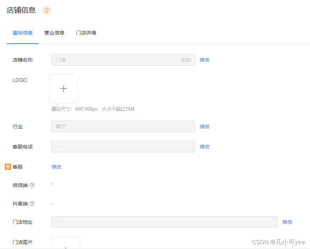Viewport: 310px width, 249px height.
Task: Click the help icon beside 抖音端
Action: point(32,204)
